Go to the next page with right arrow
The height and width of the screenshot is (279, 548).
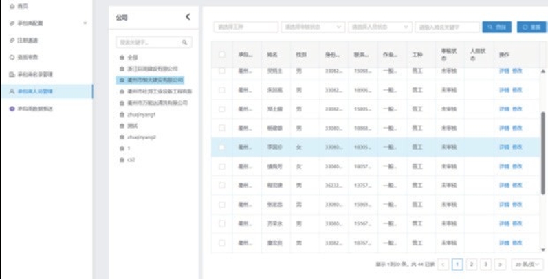[501, 264]
